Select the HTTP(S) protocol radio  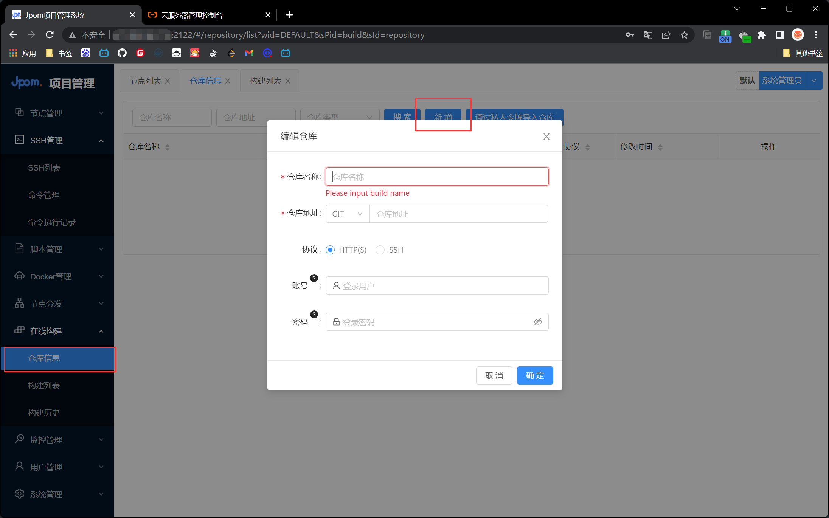coord(330,250)
